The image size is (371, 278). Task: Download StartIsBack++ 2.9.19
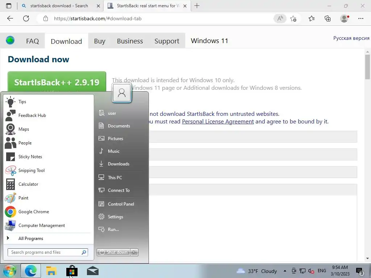(57, 82)
